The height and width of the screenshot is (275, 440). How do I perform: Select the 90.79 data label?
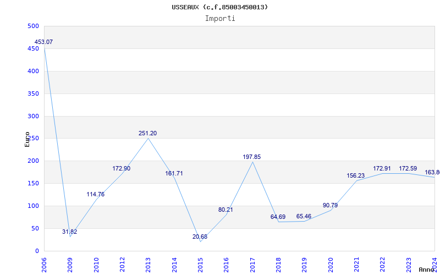(331, 205)
